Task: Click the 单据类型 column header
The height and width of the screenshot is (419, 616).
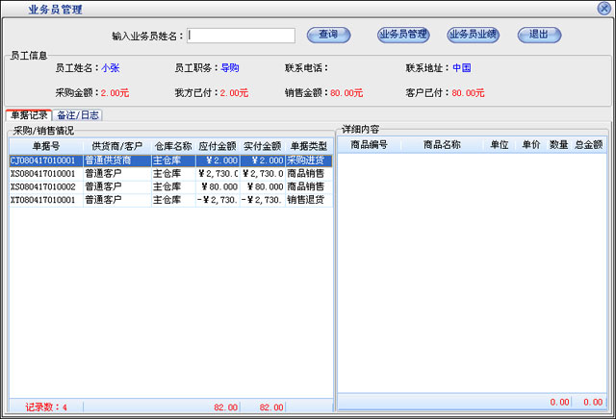Action: 309,146
